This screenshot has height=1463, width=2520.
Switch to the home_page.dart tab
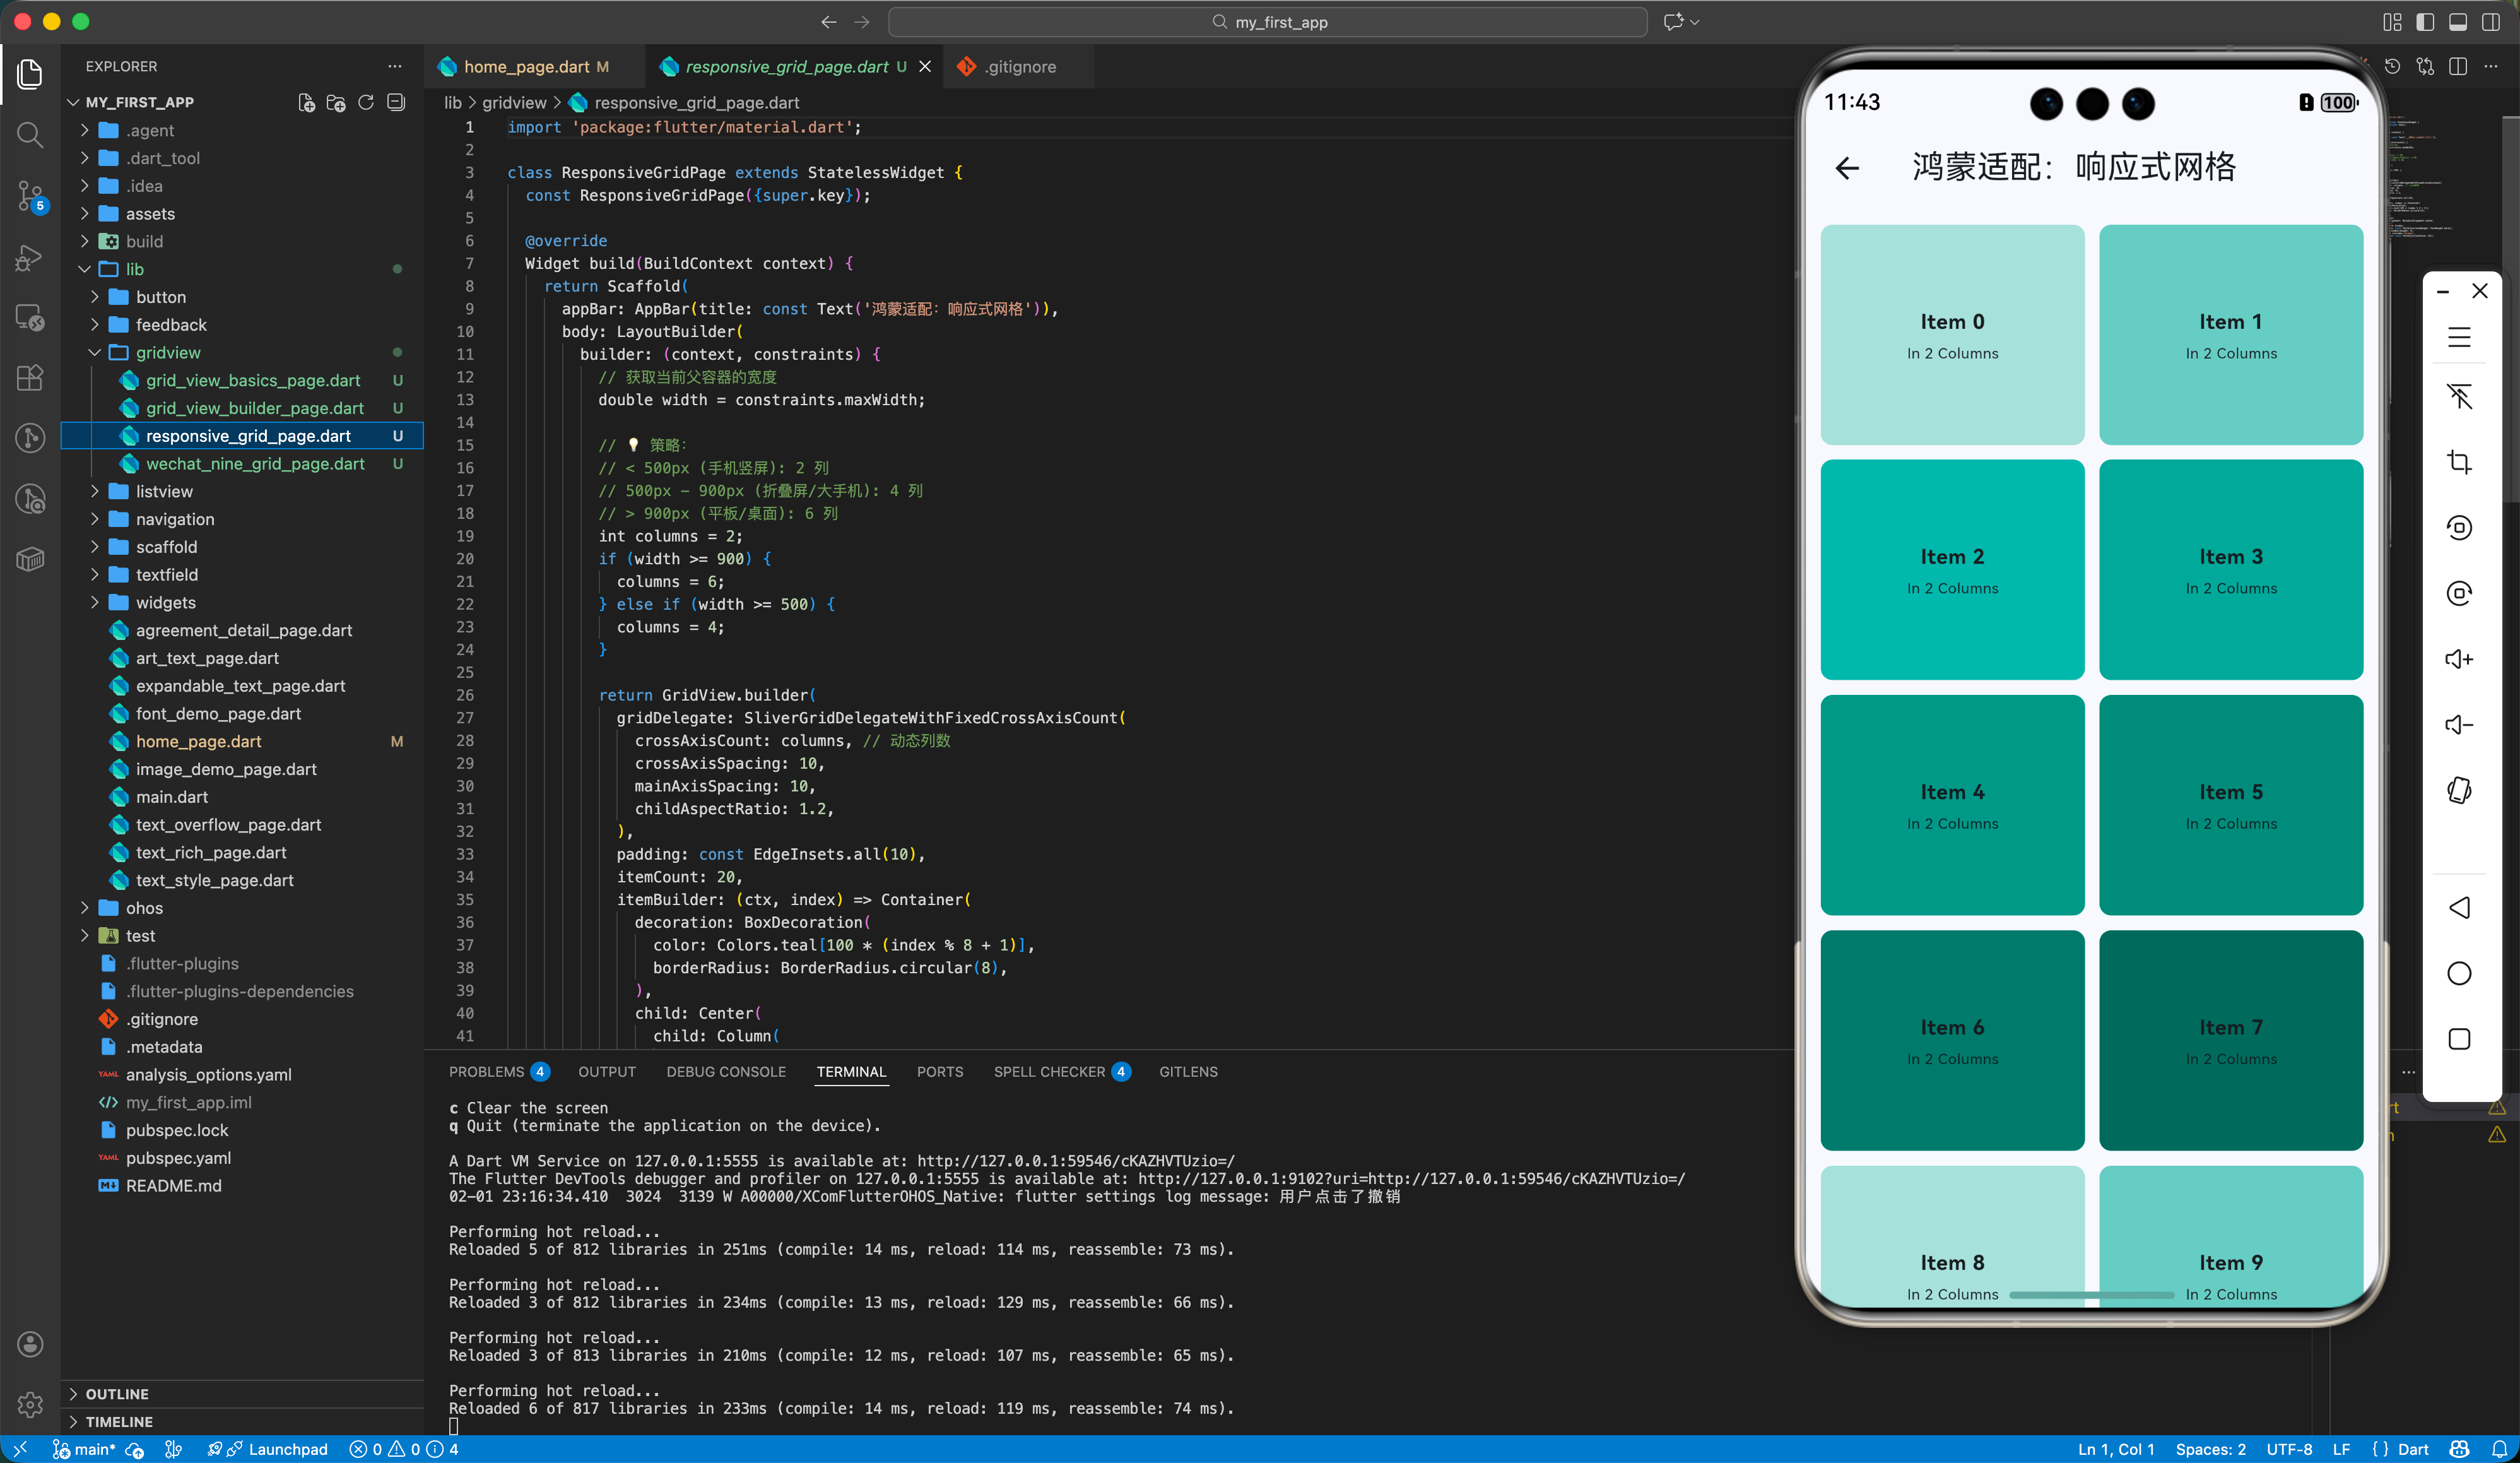pyautogui.click(x=527, y=66)
